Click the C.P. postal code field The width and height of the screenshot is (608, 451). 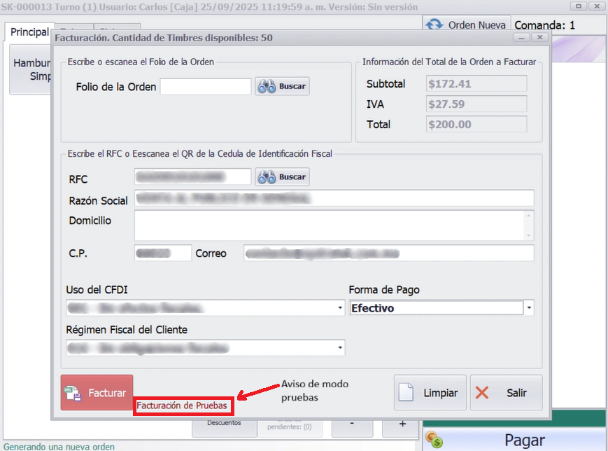pyautogui.click(x=162, y=253)
